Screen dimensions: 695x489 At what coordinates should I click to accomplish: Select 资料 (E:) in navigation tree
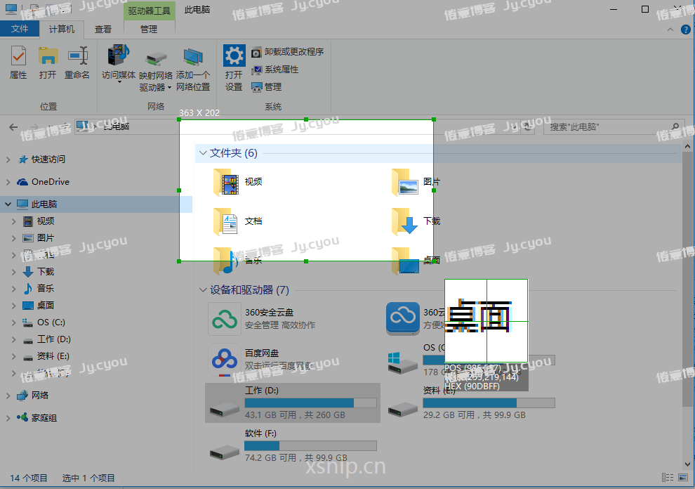(46, 356)
